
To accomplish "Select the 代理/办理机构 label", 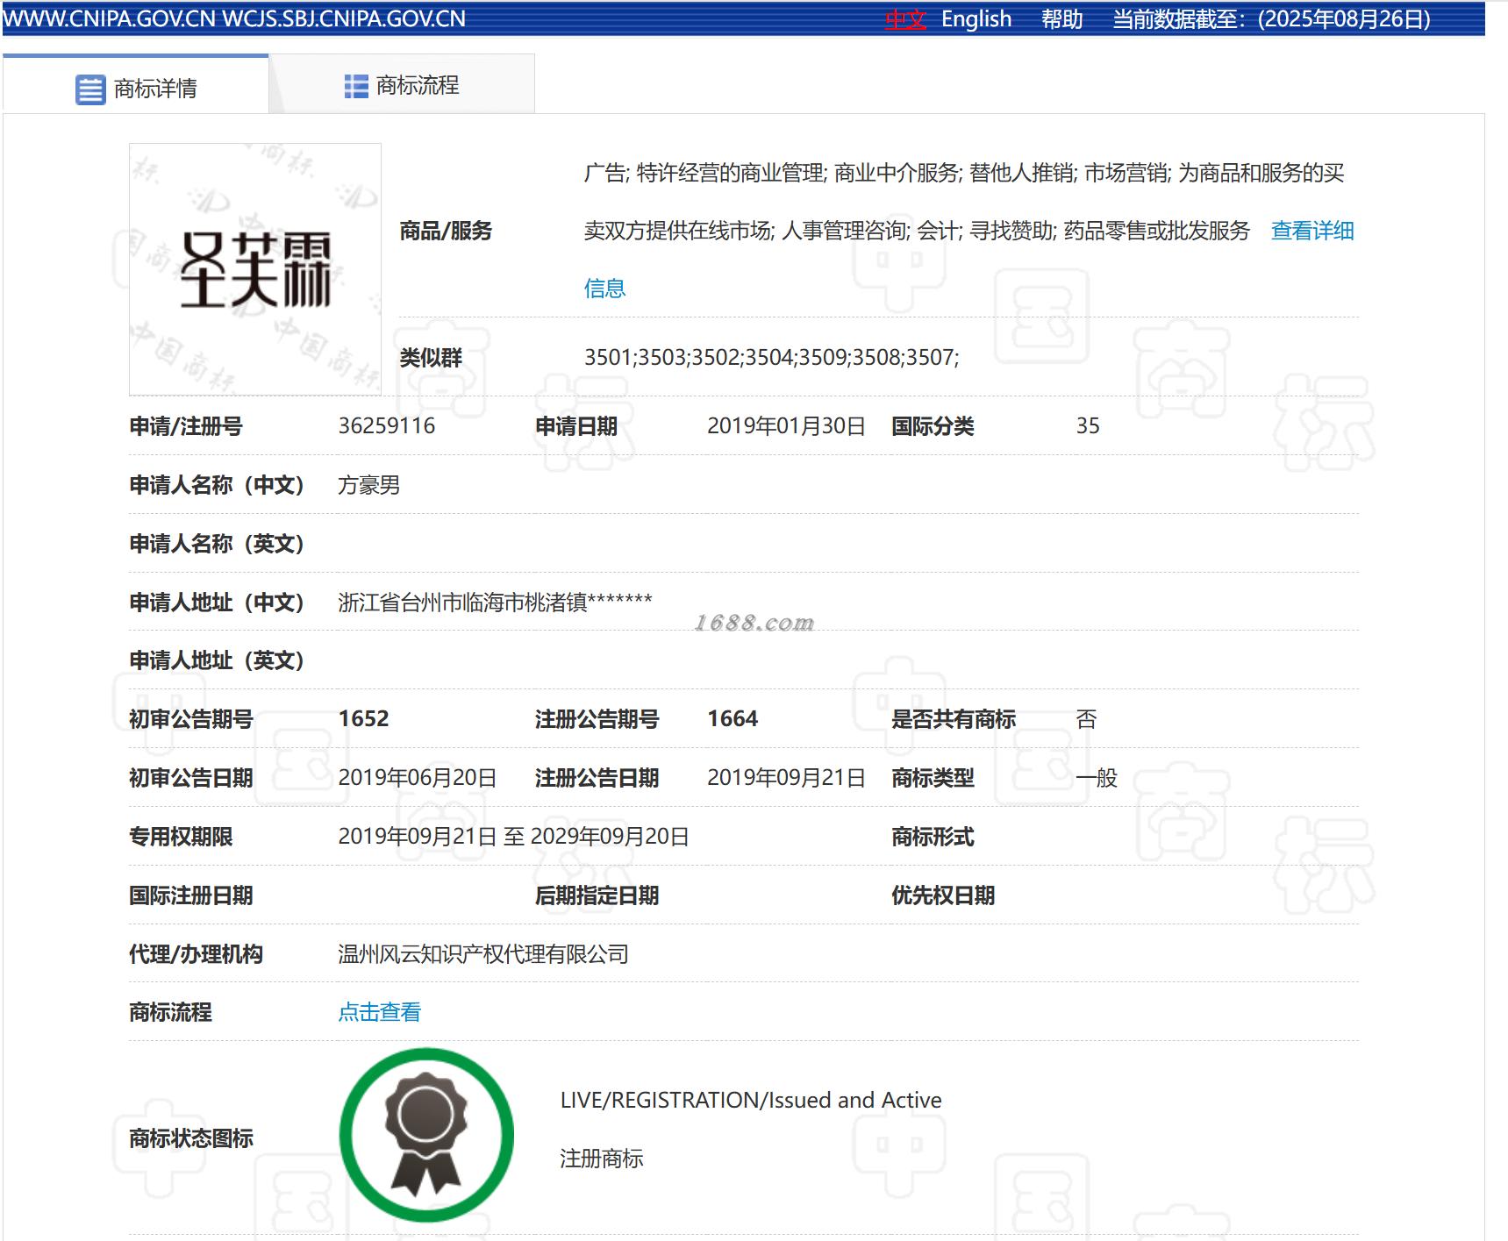I will [x=196, y=954].
